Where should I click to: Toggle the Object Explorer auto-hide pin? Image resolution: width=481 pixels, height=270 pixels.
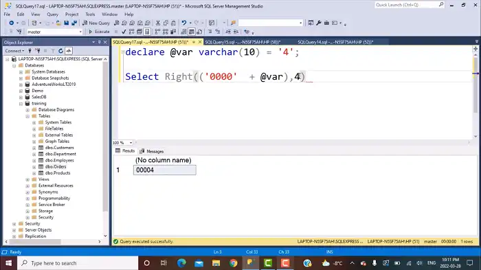(x=100, y=43)
